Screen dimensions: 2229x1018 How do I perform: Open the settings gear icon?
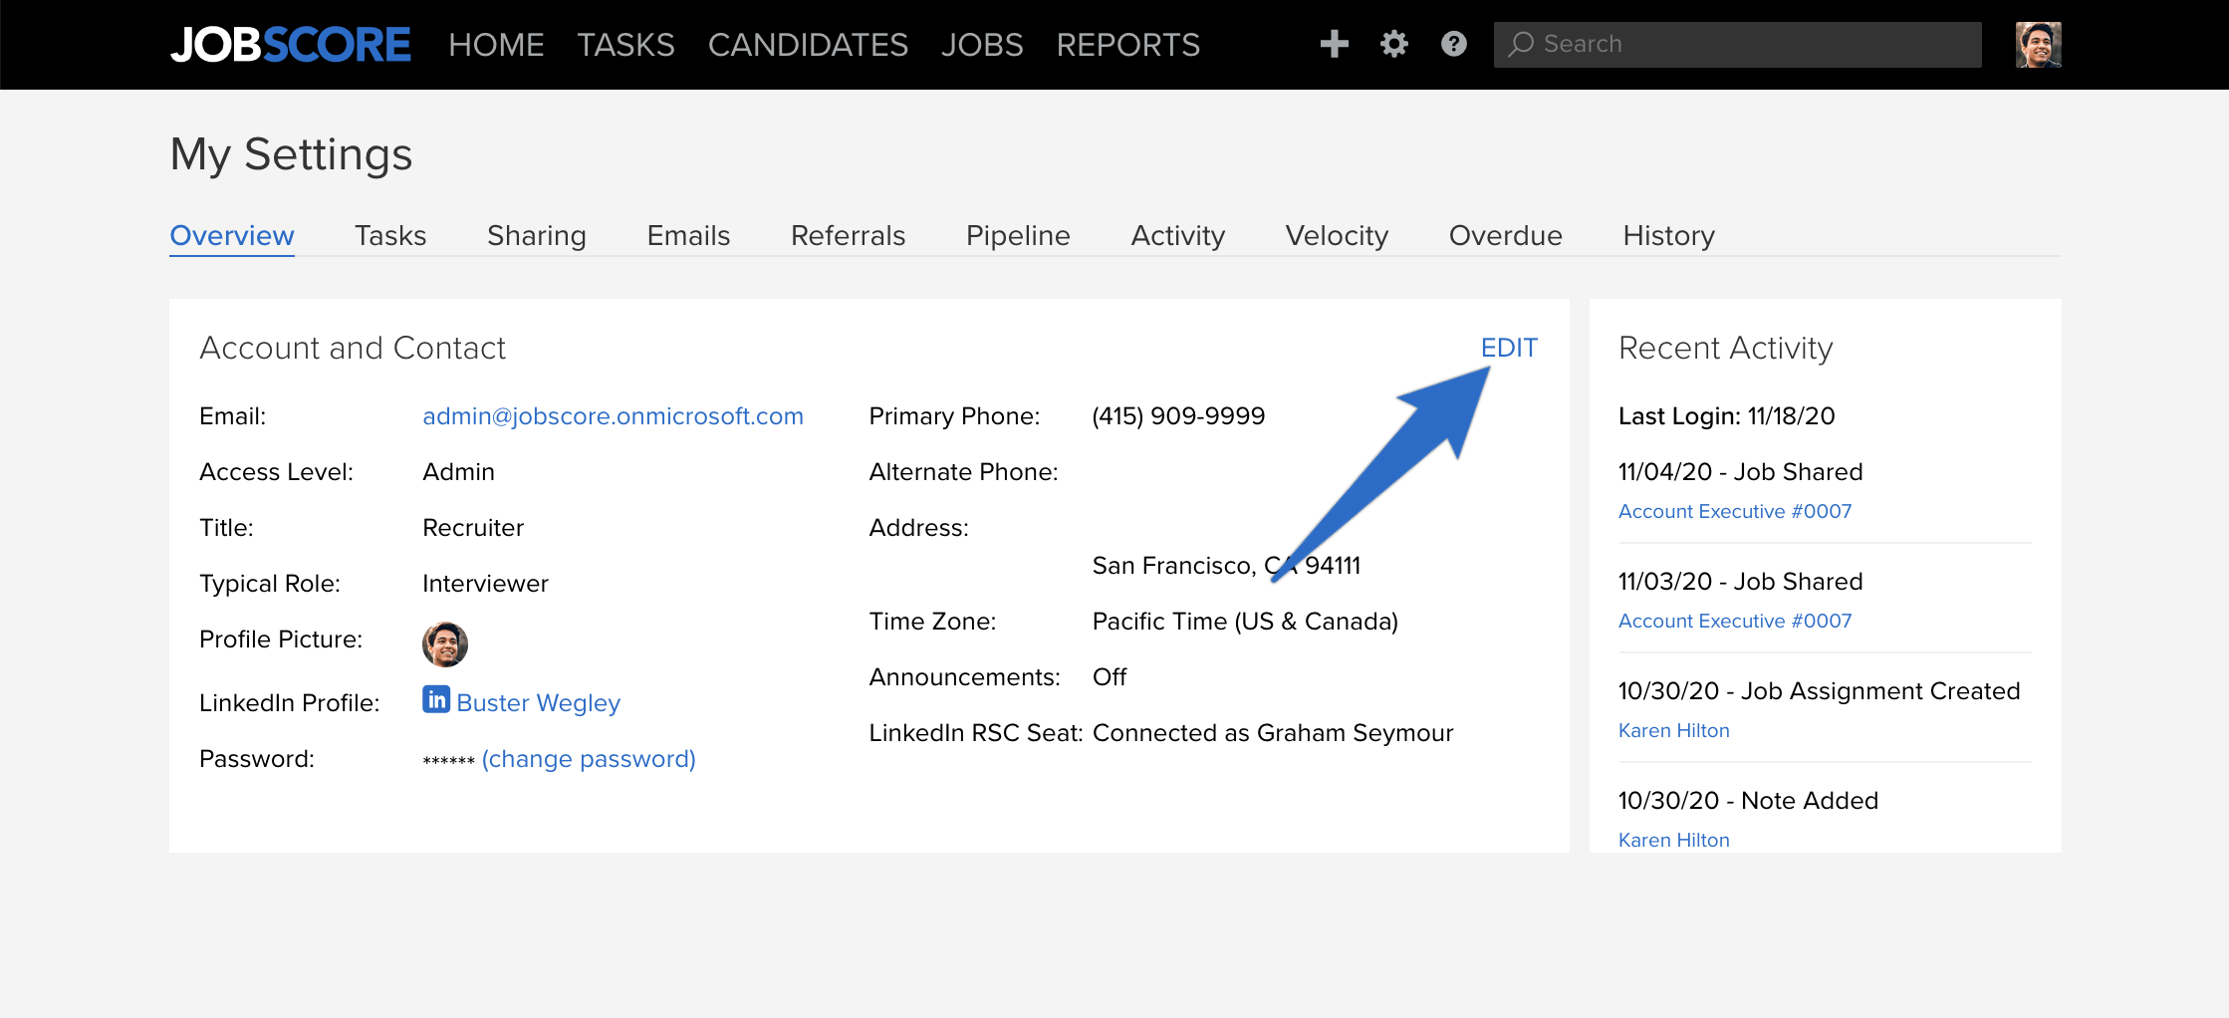1393,44
